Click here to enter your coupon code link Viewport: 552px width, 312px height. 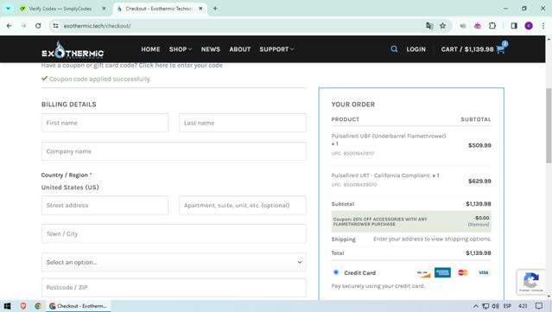(x=181, y=65)
